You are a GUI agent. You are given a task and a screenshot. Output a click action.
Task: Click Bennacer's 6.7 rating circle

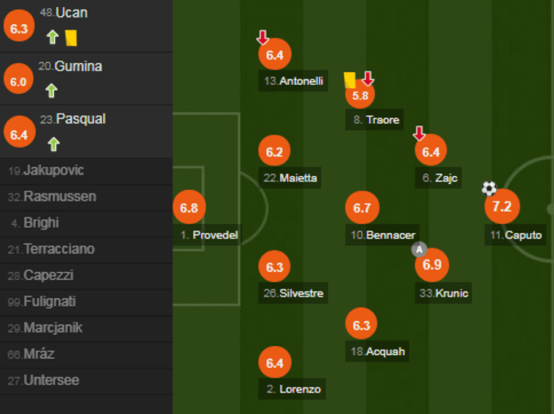pyautogui.click(x=362, y=207)
